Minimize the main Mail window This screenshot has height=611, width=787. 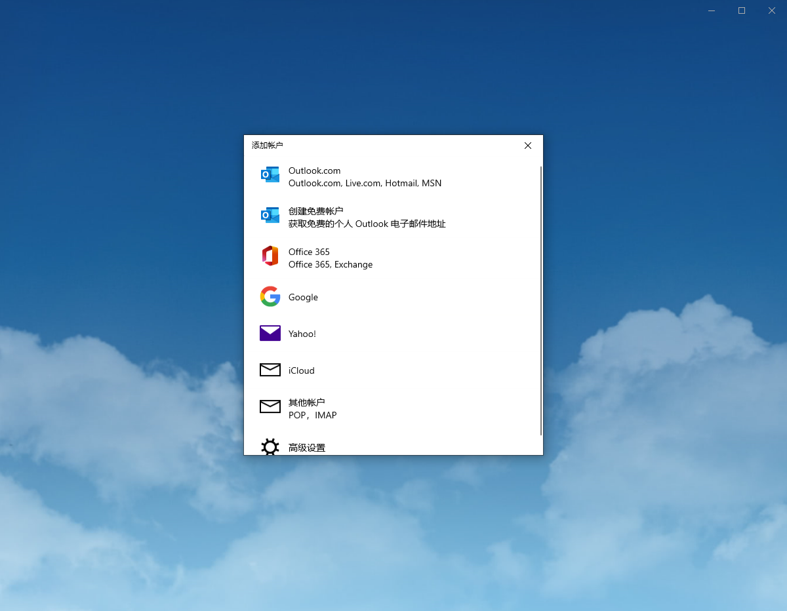point(712,10)
